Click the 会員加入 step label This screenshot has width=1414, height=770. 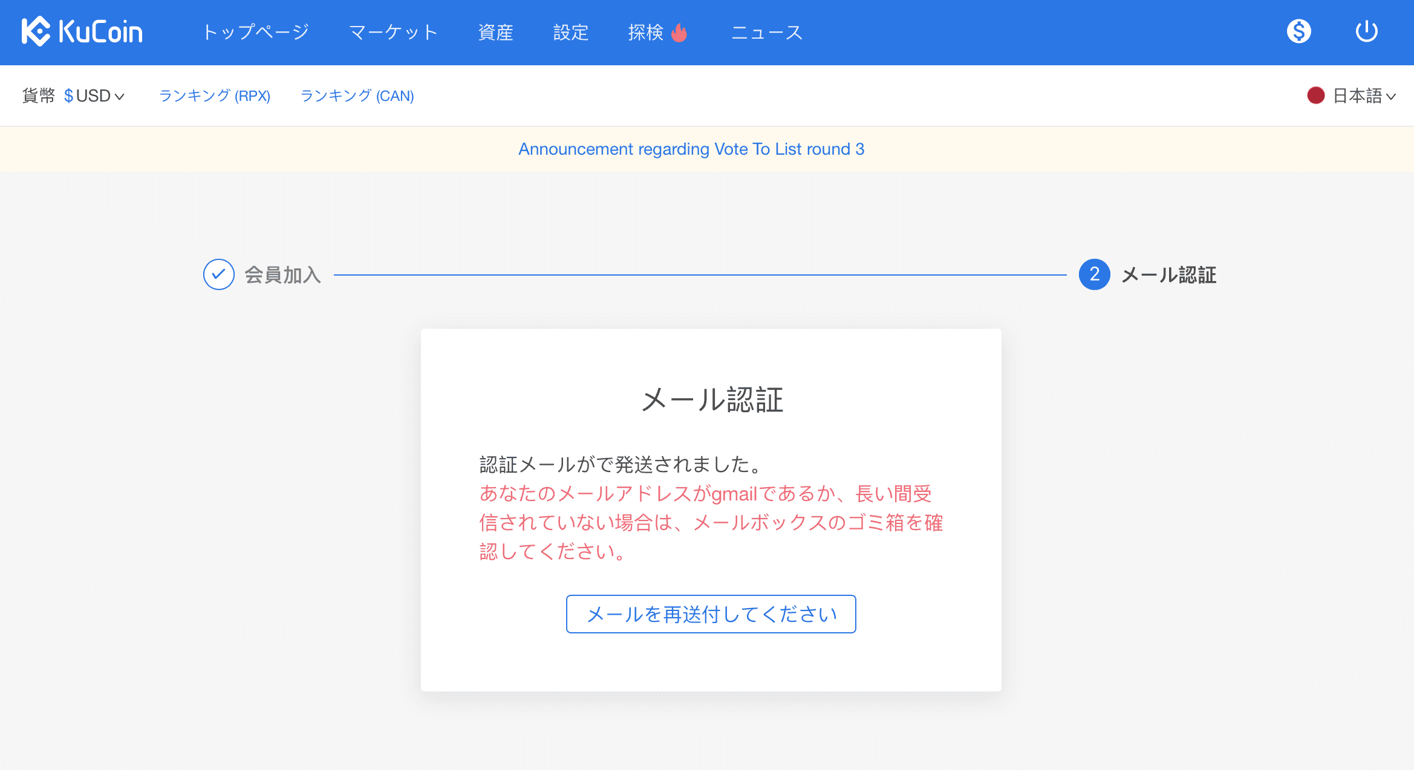(282, 275)
